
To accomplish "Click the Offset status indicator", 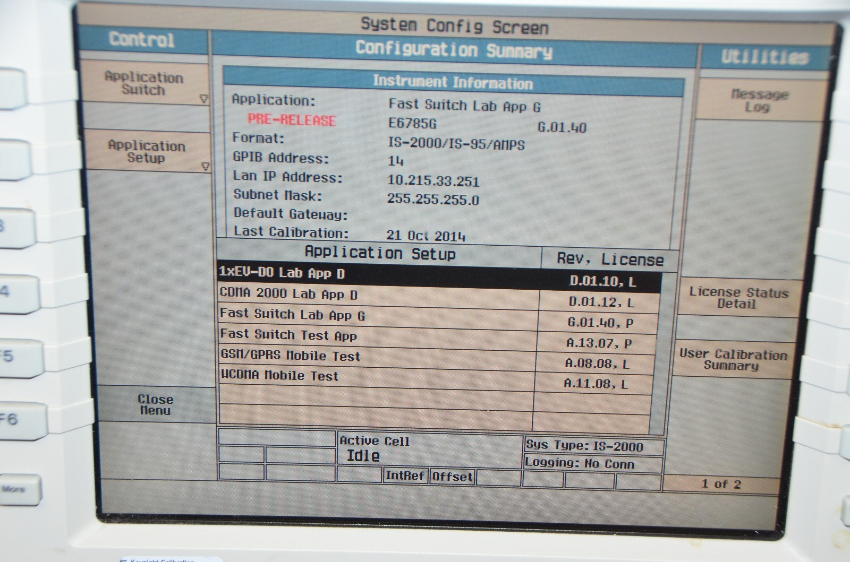I will tap(452, 477).
